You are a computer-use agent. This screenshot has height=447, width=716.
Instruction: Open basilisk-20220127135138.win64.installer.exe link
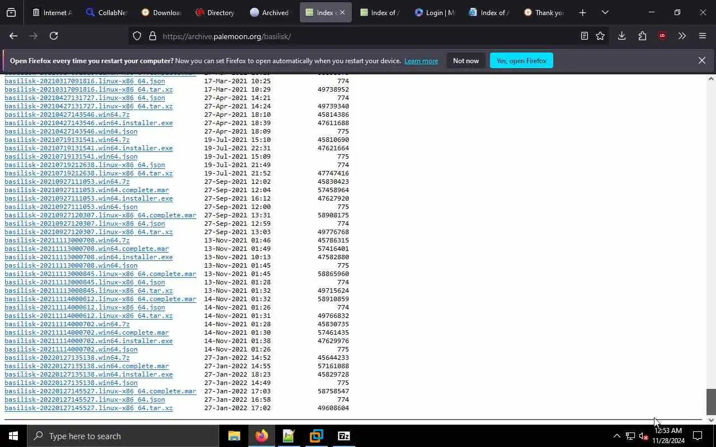coord(88,374)
